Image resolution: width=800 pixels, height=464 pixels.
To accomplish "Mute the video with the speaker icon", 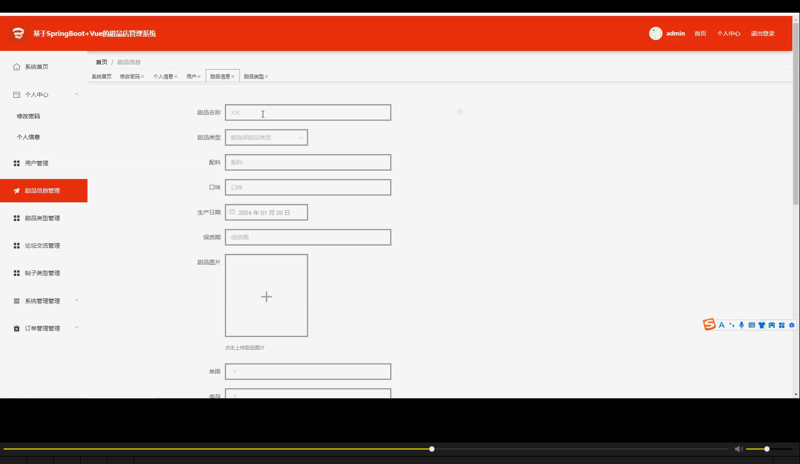I will 738,449.
